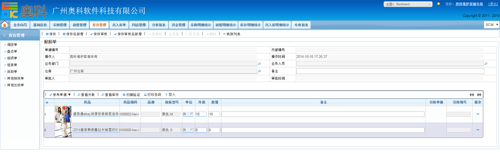Click the 备注 input field in header

390,71
